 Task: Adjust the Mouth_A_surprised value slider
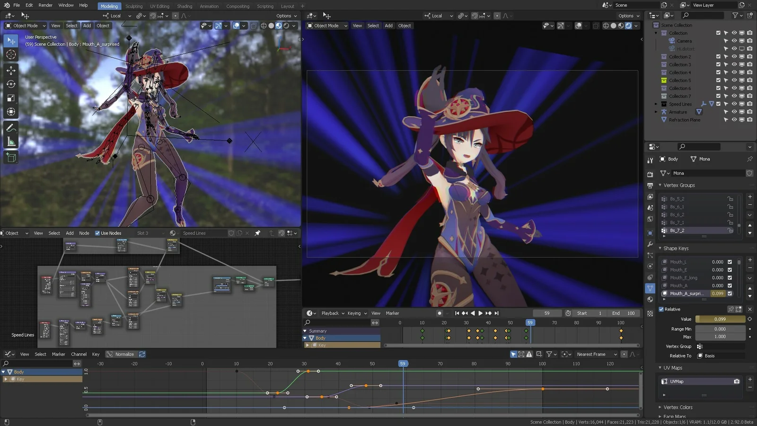(x=718, y=293)
